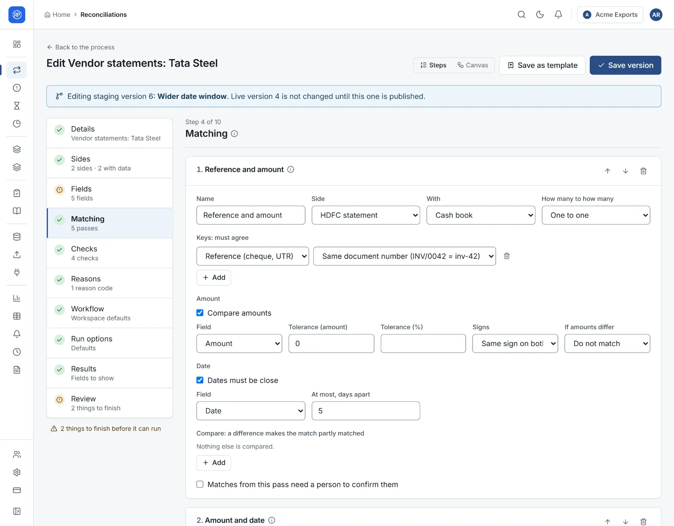The width and height of the screenshot is (674, 526).
Task: Click the At most days apart field
Action: pyautogui.click(x=365, y=411)
